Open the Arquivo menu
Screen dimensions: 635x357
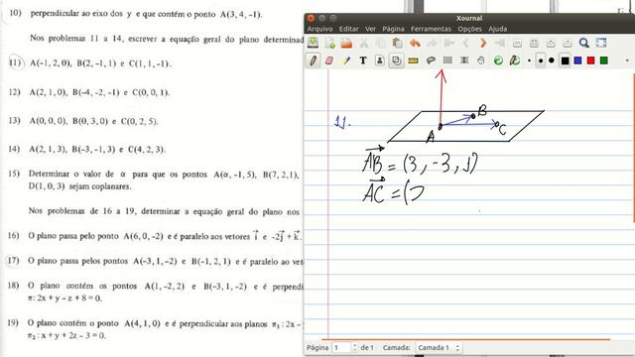tap(319, 29)
